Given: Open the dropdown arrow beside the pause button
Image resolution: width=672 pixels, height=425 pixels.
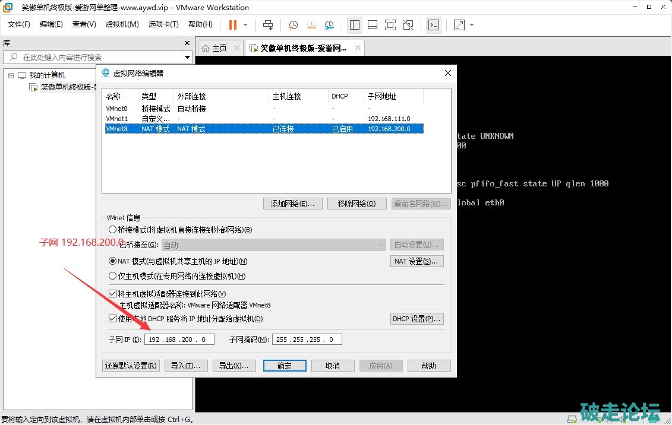Looking at the screenshot, I should [245, 25].
